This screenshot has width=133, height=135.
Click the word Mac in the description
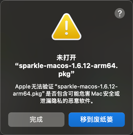(97, 94)
